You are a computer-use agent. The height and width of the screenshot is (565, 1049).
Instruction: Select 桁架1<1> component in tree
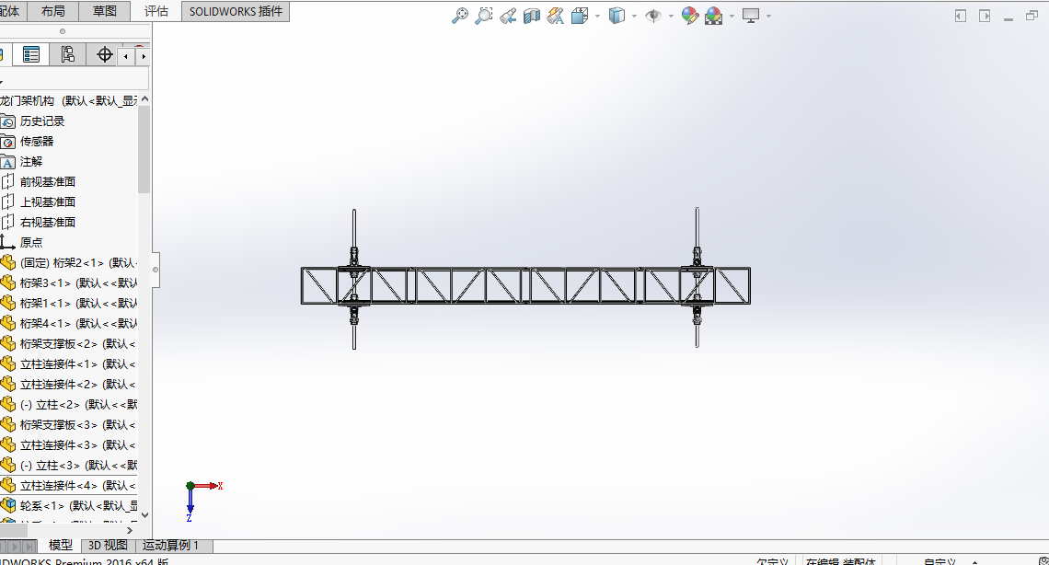click(78, 304)
